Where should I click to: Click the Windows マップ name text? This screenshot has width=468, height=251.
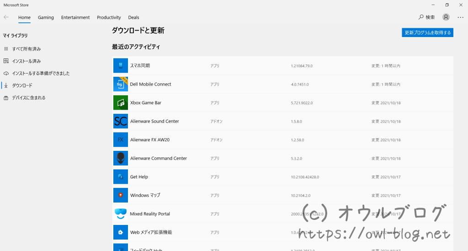click(145, 195)
